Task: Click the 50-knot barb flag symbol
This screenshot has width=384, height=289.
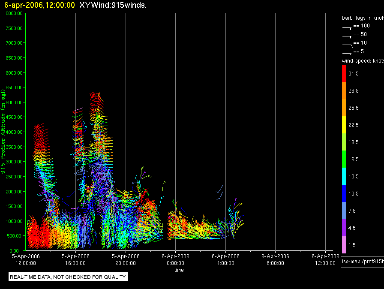Action: coord(347,35)
